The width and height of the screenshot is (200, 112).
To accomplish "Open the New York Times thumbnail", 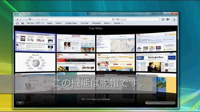I will 156,62.
